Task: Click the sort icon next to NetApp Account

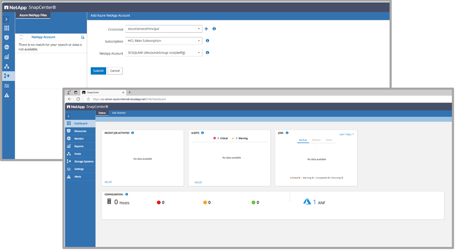Action: 83,37
